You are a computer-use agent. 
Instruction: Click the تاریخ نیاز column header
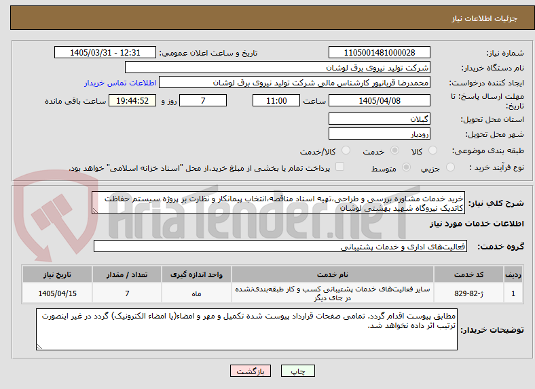pyautogui.click(x=57, y=274)
